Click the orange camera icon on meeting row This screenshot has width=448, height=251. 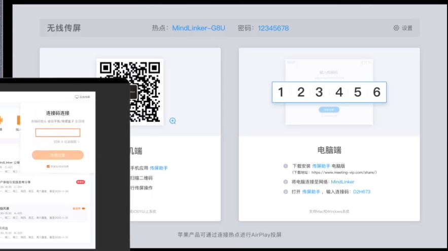pyautogui.click(x=83, y=208)
